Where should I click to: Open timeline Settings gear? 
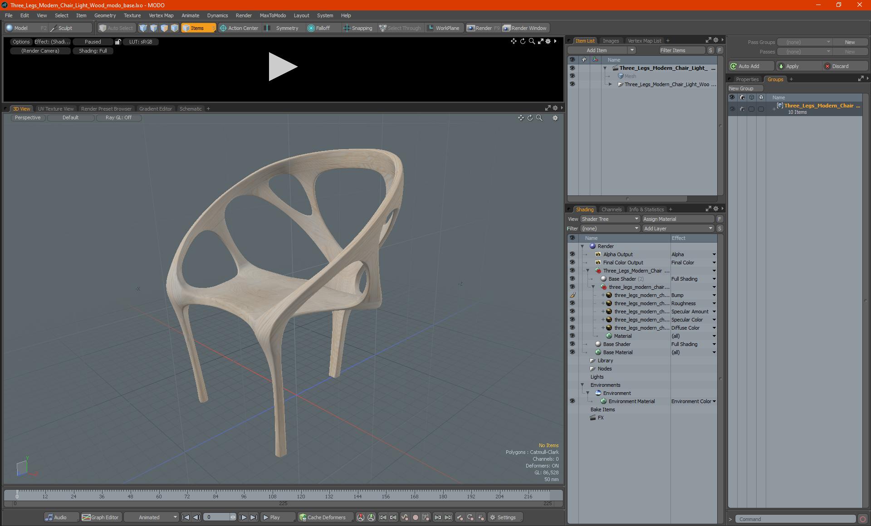(493, 517)
